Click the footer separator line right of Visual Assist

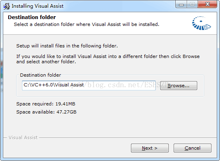tap(128, 137)
